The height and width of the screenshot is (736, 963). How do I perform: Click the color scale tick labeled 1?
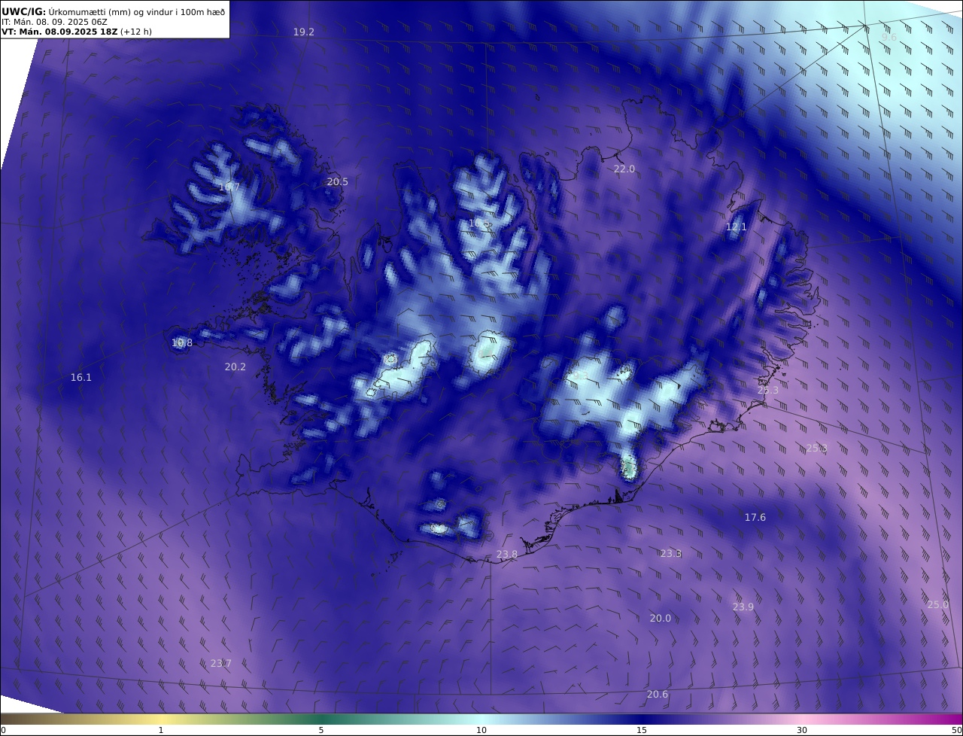click(161, 730)
